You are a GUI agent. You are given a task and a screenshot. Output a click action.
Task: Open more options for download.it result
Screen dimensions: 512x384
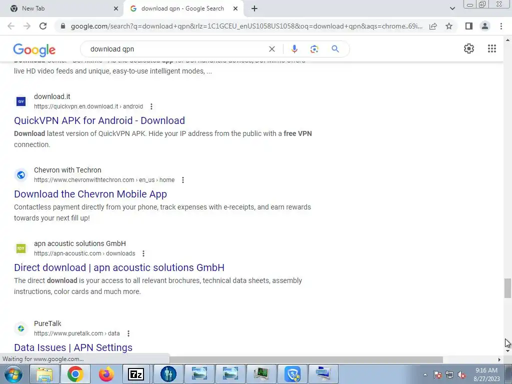pyautogui.click(x=151, y=106)
